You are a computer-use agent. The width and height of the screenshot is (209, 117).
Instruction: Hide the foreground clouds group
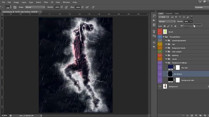[x=160, y=48]
